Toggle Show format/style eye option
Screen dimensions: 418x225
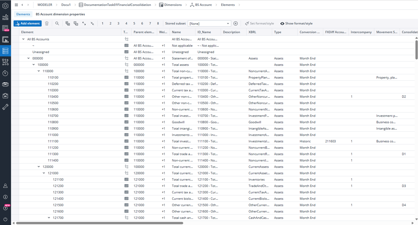296,23
